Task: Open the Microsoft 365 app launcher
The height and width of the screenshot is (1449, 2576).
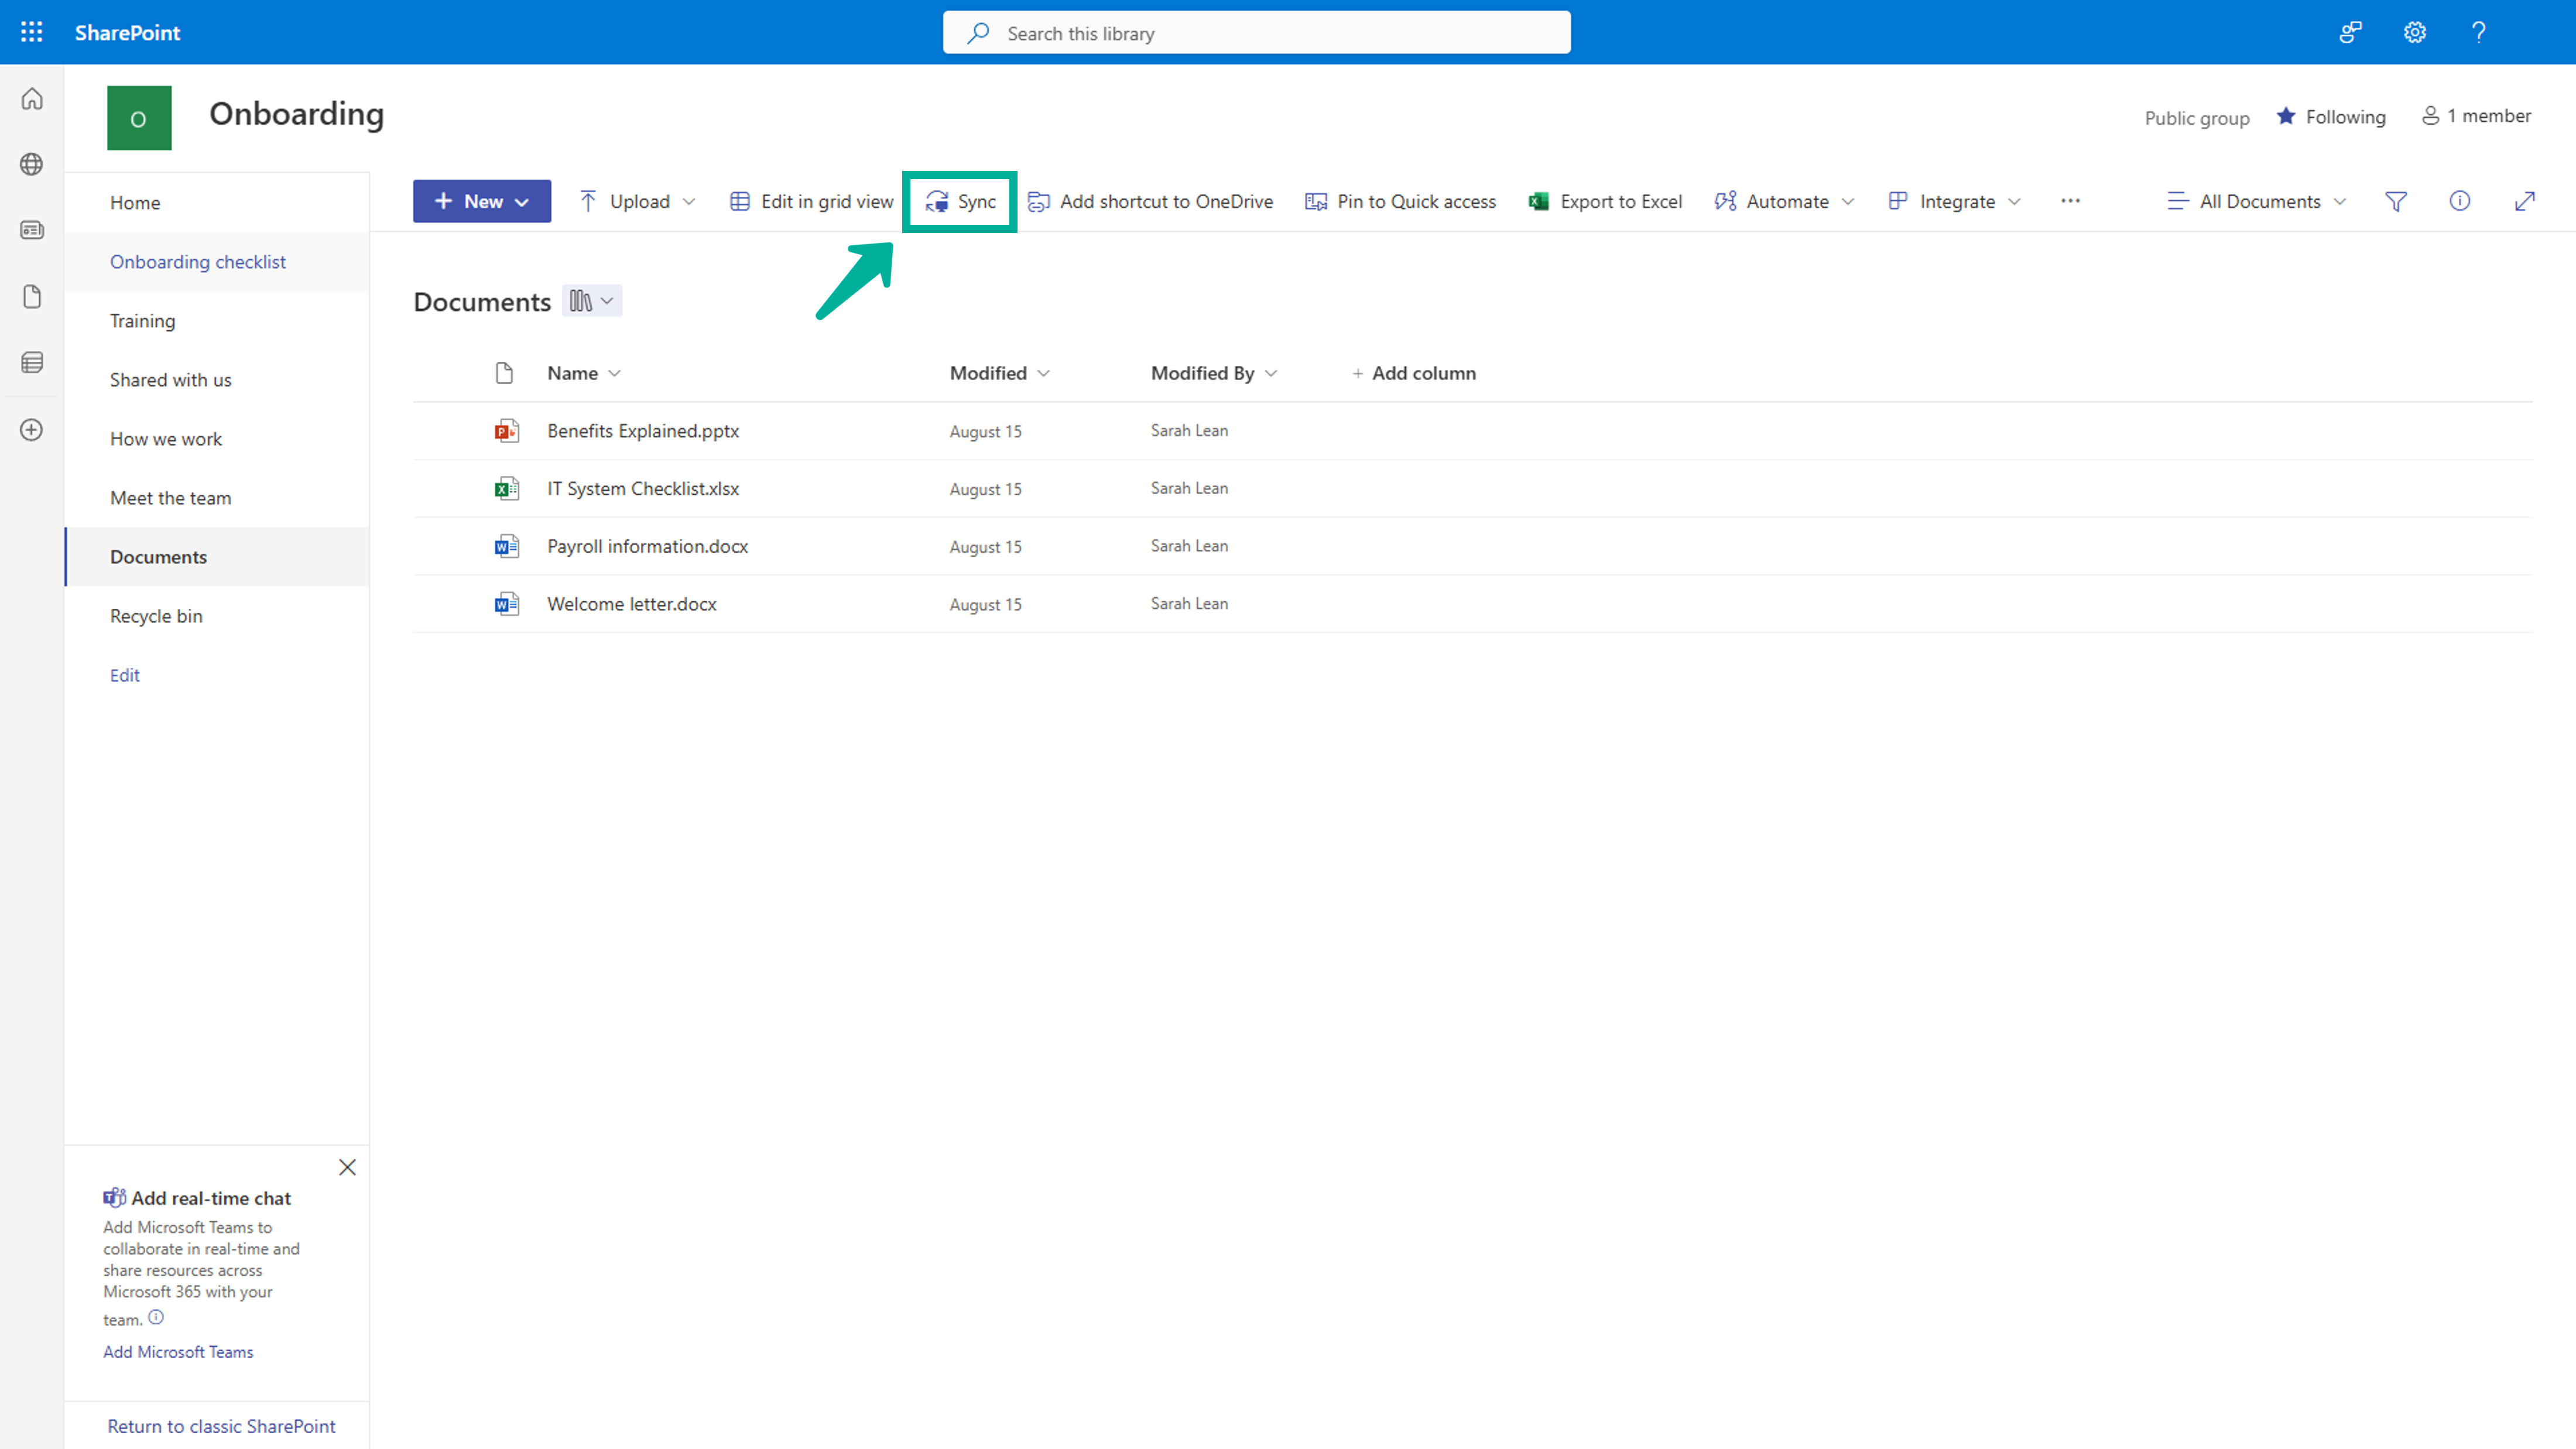Action: pos(31,32)
